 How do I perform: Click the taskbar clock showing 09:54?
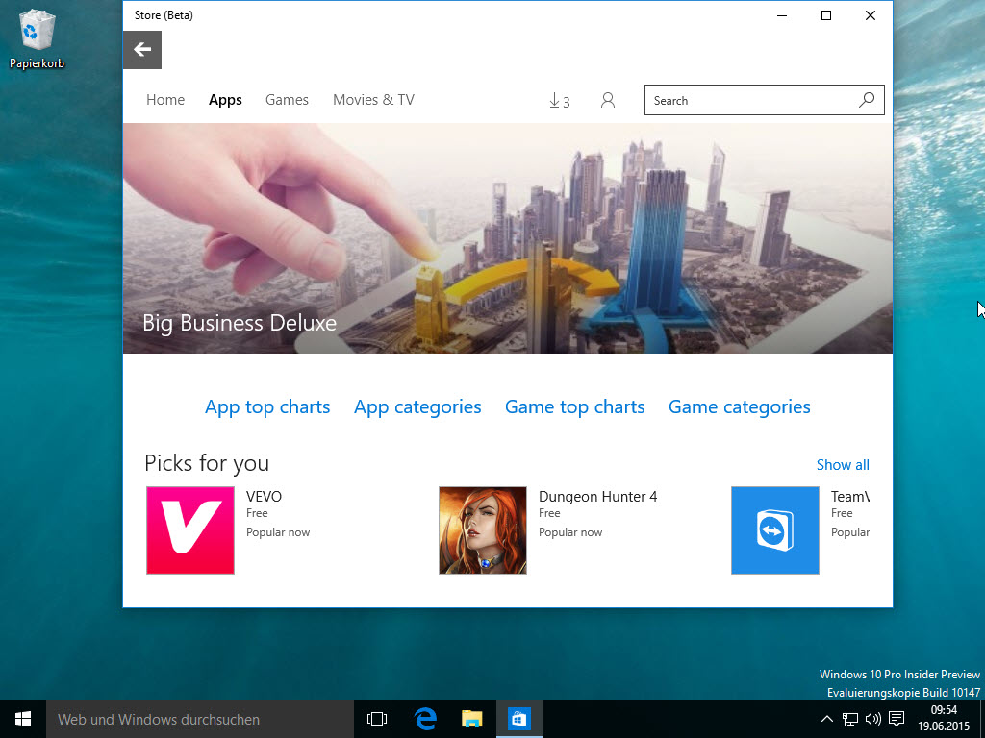click(x=944, y=719)
